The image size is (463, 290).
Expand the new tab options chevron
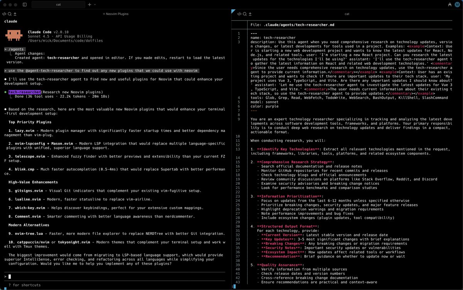(95, 5)
